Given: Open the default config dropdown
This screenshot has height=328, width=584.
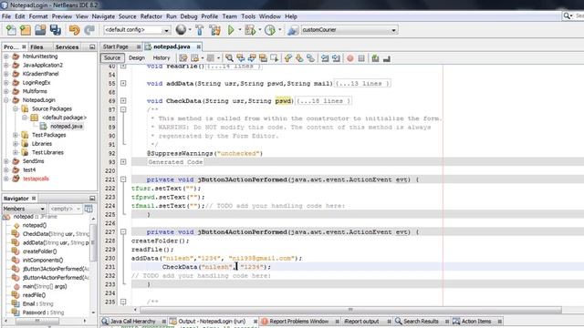Looking at the screenshot, I should (x=137, y=30).
